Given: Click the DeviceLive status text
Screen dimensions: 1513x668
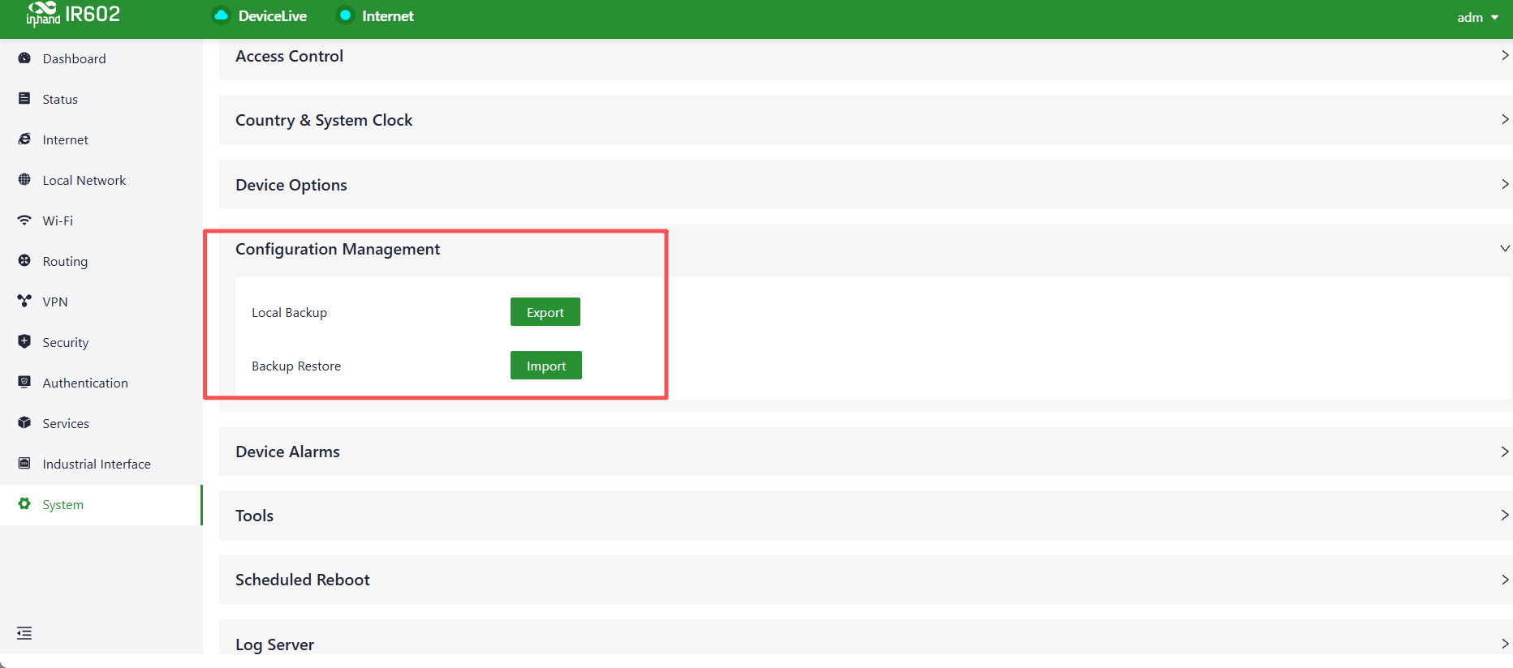Looking at the screenshot, I should [273, 16].
